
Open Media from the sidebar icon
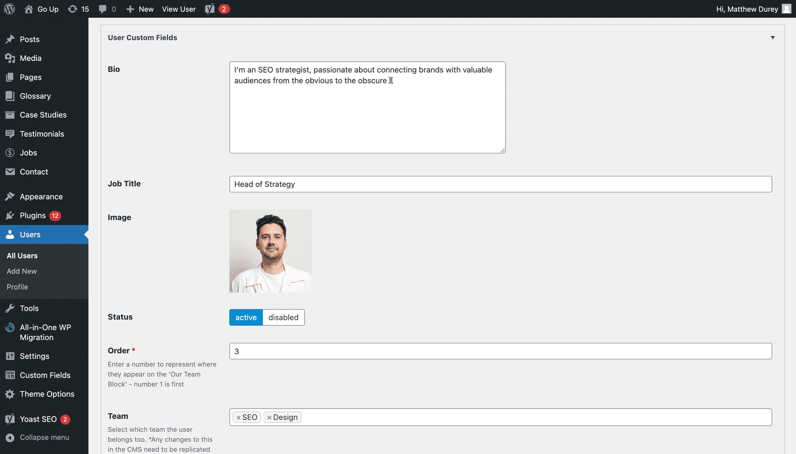click(x=10, y=58)
